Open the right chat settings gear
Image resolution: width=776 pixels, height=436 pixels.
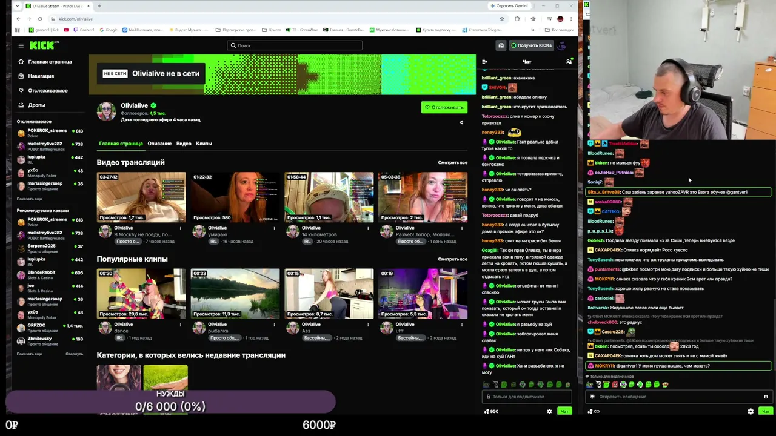751,412
